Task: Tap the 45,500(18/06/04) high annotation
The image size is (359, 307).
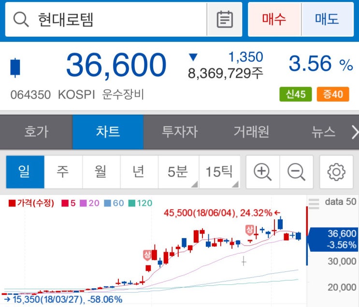Action: click(x=222, y=213)
